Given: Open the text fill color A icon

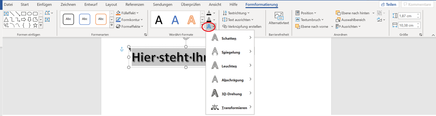Looking at the screenshot, I should click(209, 13).
